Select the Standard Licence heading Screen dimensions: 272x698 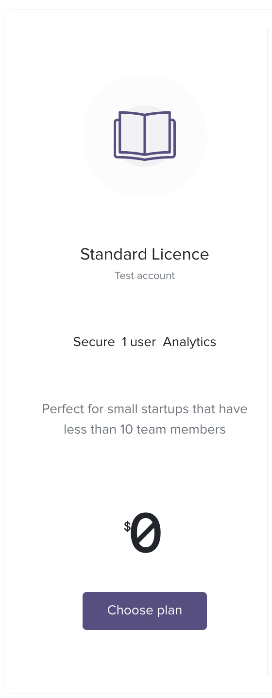tap(145, 254)
